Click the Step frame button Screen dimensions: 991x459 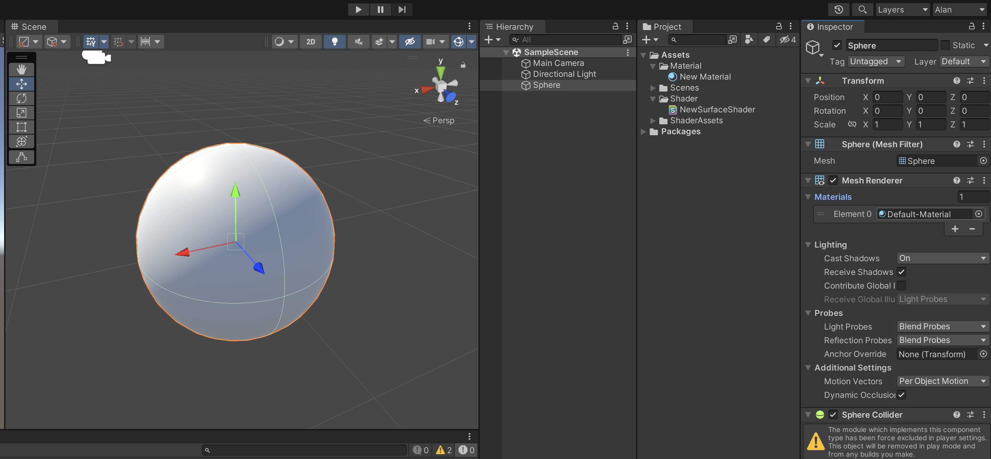(x=401, y=9)
